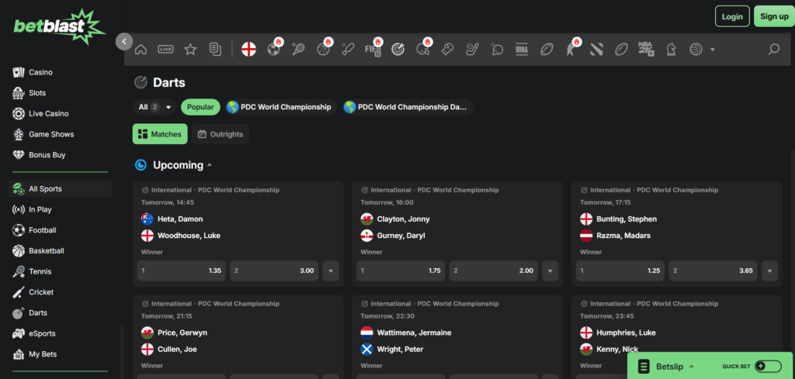The height and width of the screenshot is (379, 795).
Task: Open the LIVE events icon
Action: pyautogui.click(x=165, y=50)
